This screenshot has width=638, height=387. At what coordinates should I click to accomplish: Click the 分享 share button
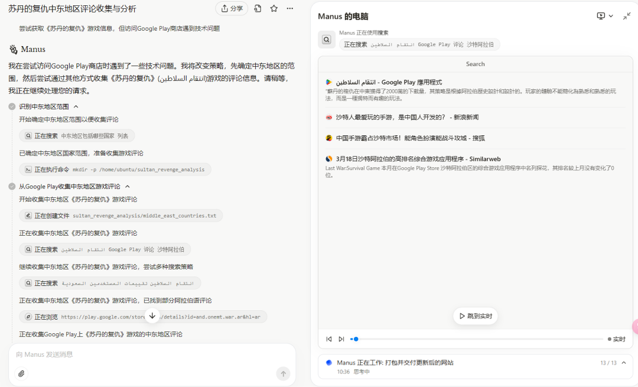pos(232,8)
